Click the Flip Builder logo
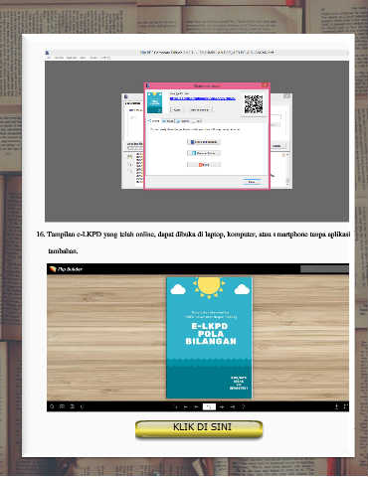The width and height of the screenshot is (368, 477). click(x=66, y=269)
